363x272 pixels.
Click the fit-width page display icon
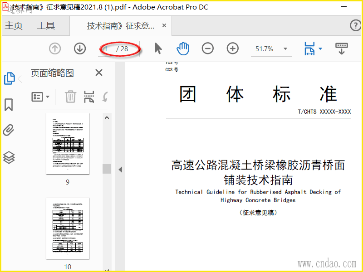[x=309, y=49]
